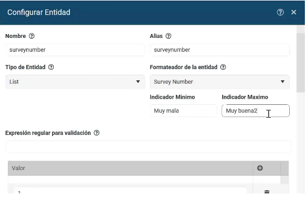Image resolution: width=306 pixels, height=208 pixels.
Task: Delete the first value row with the trash icon
Action: tap(267, 192)
